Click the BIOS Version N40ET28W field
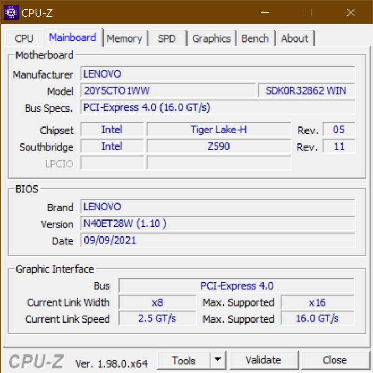The image size is (373, 373). pos(218,223)
